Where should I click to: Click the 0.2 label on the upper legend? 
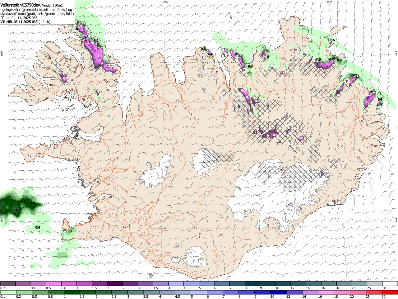(3, 288)
